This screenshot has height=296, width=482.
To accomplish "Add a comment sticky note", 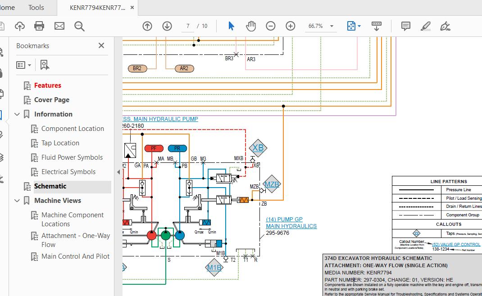I will (405, 26).
